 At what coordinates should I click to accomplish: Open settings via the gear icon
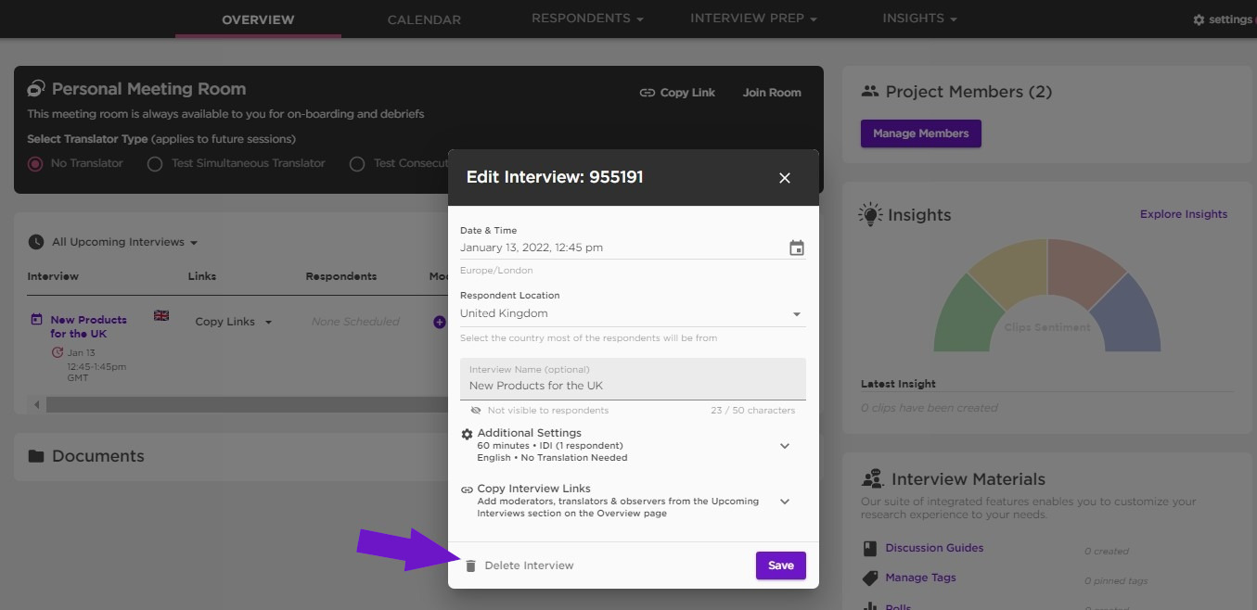click(x=1199, y=19)
